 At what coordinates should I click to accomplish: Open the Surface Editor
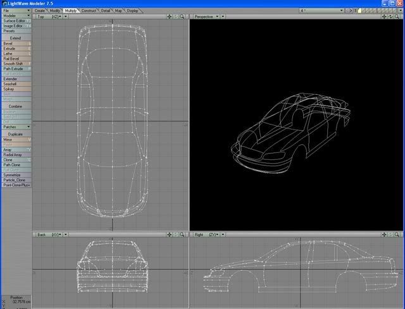16,21
